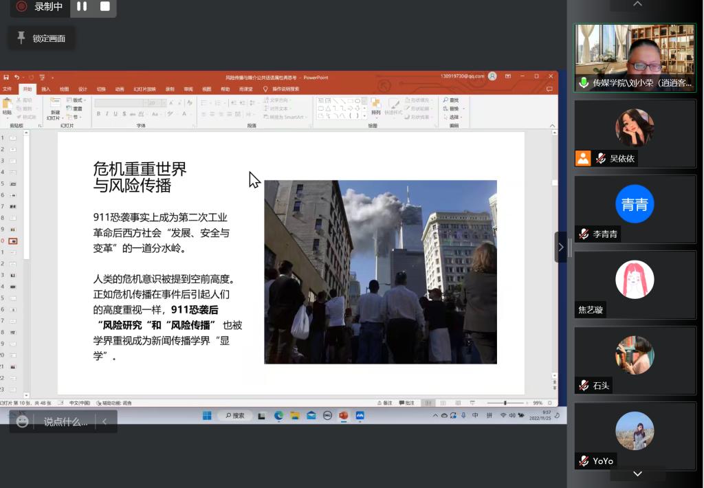
Task: Open the 节 section dropdown
Action: tap(73, 117)
